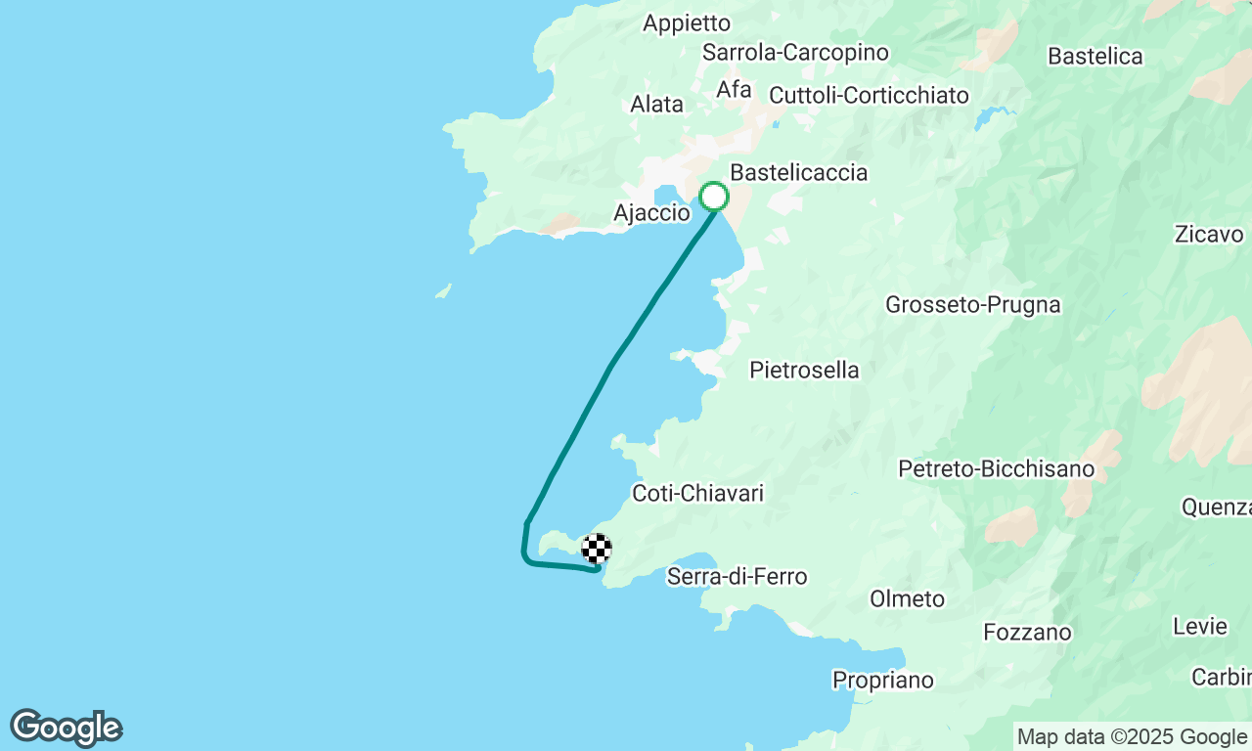Click the Fozzano place label
This screenshot has height=751, width=1252.
[1027, 632]
